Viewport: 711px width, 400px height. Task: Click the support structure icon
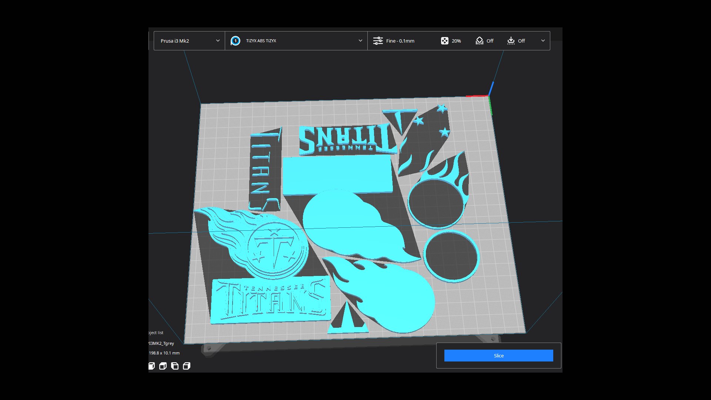[x=480, y=41]
